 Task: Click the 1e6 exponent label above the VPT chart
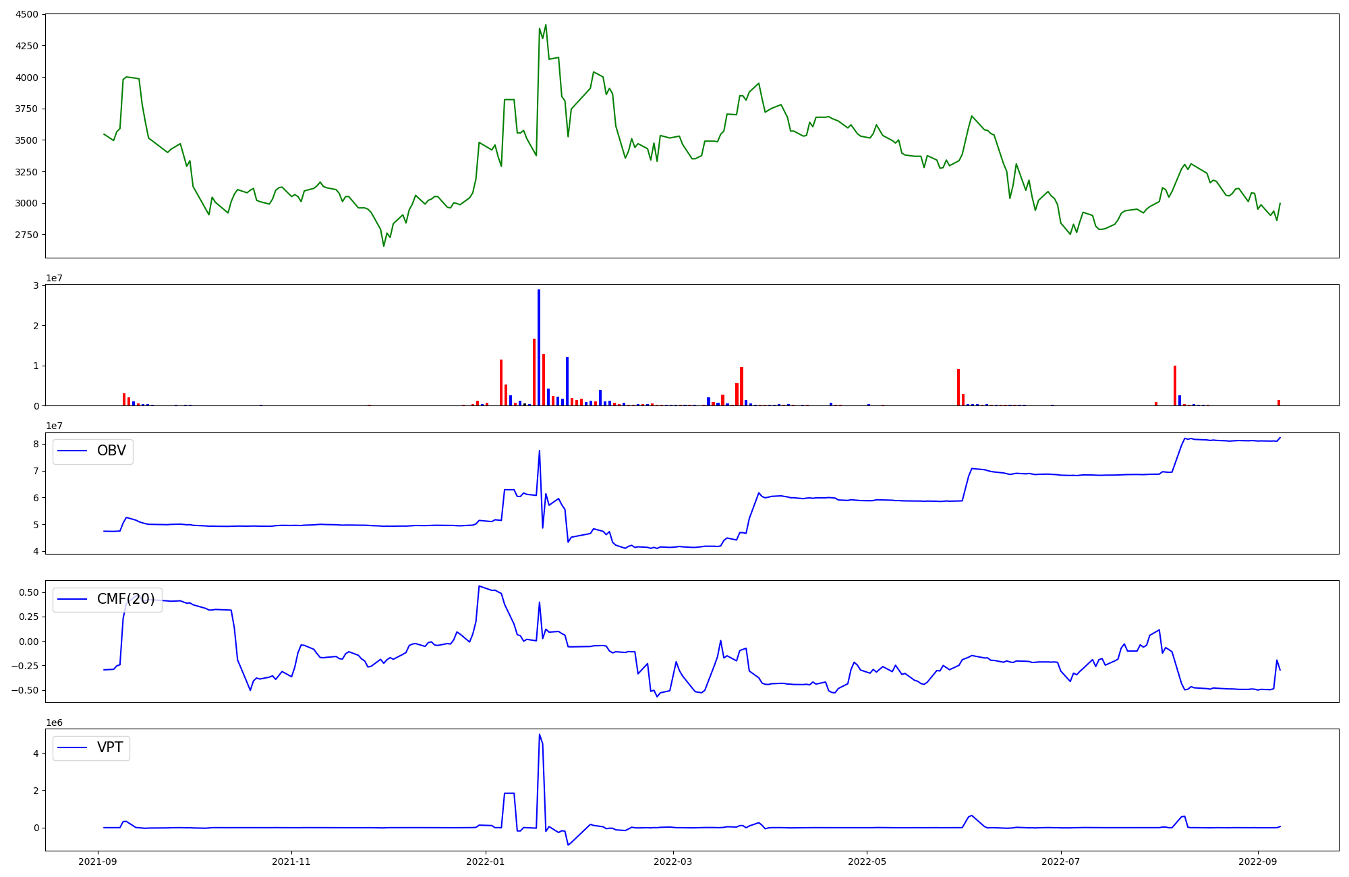pos(54,723)
